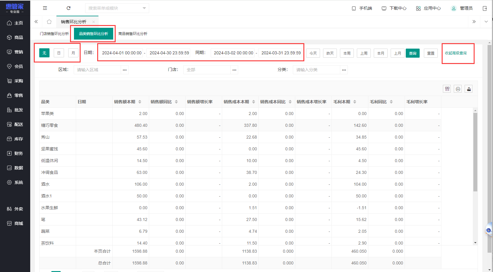
Task: Open the 门店 selector ellipsis button
Action: (x=234, y=70)
